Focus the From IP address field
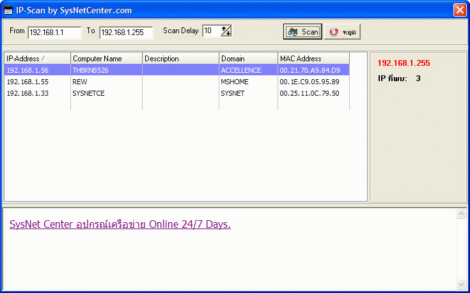This screenshot has width=470, height=293. [x=54, y=32]
